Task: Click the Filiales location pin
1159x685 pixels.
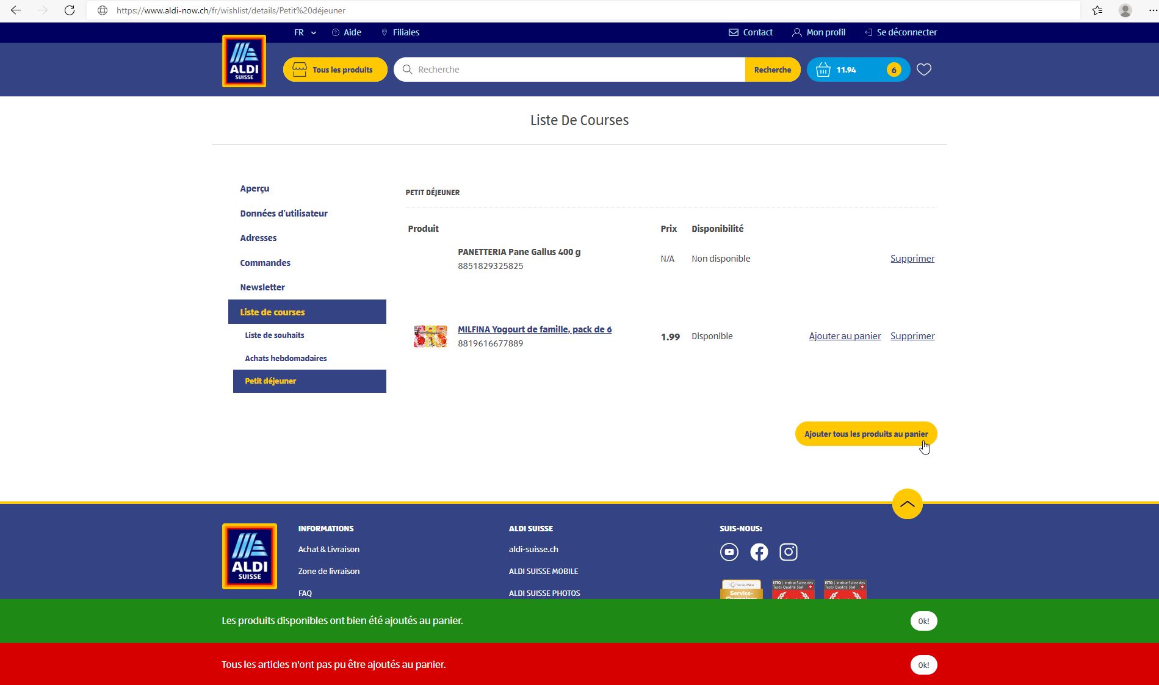Action: pyautogui.click(x=385, y=32)
